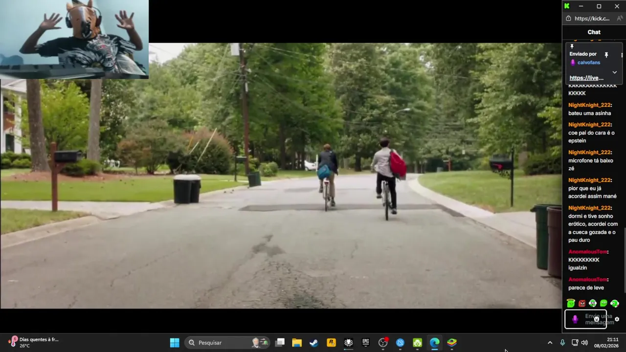
Task: Open the green Android app in taskbar
Action: tap(417, 343)
